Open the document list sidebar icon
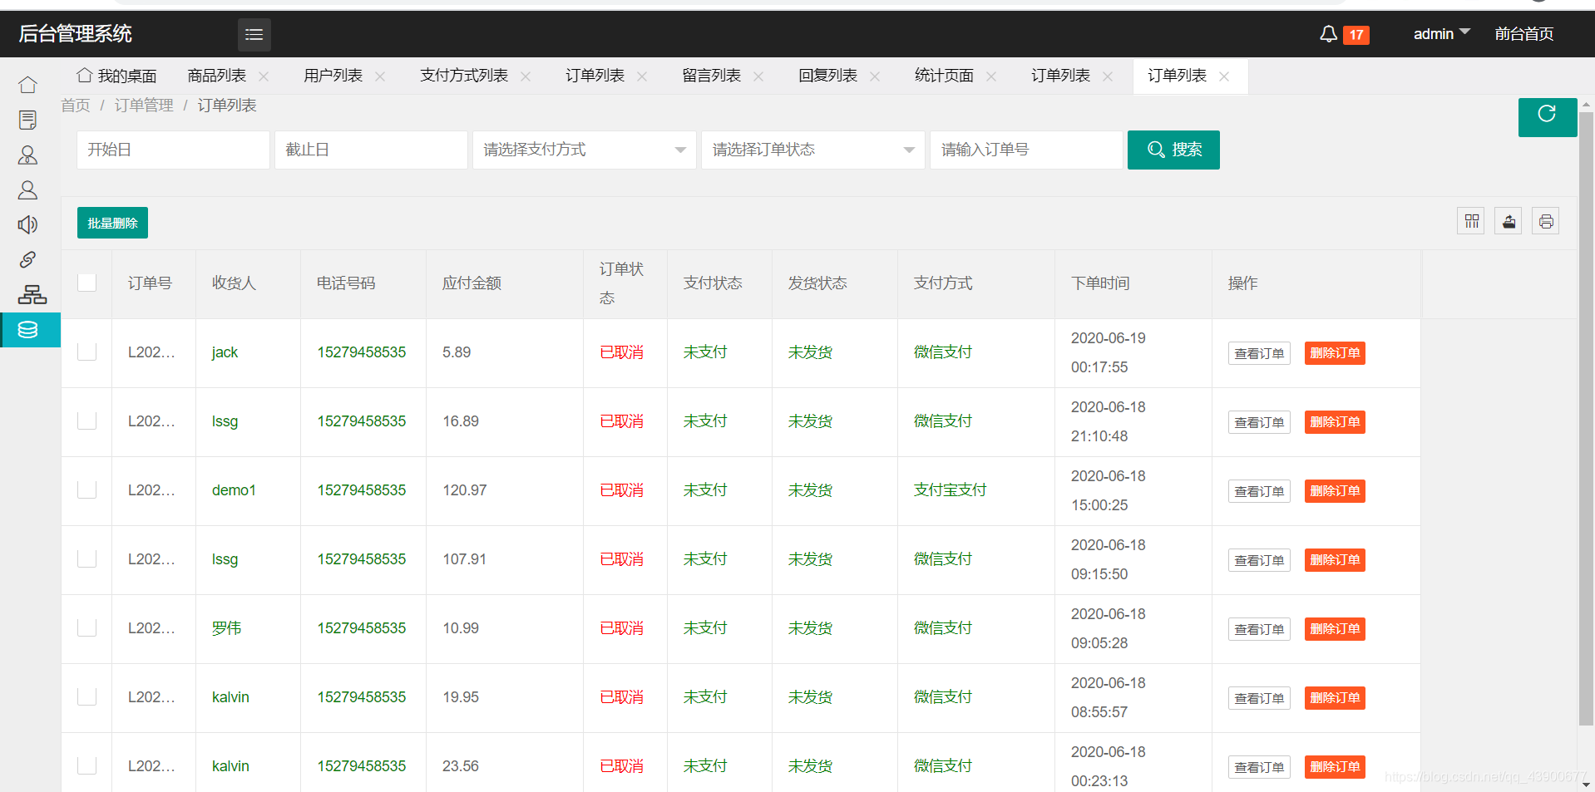Viewport: 1595px width, 792px height. tap(27, 120)
